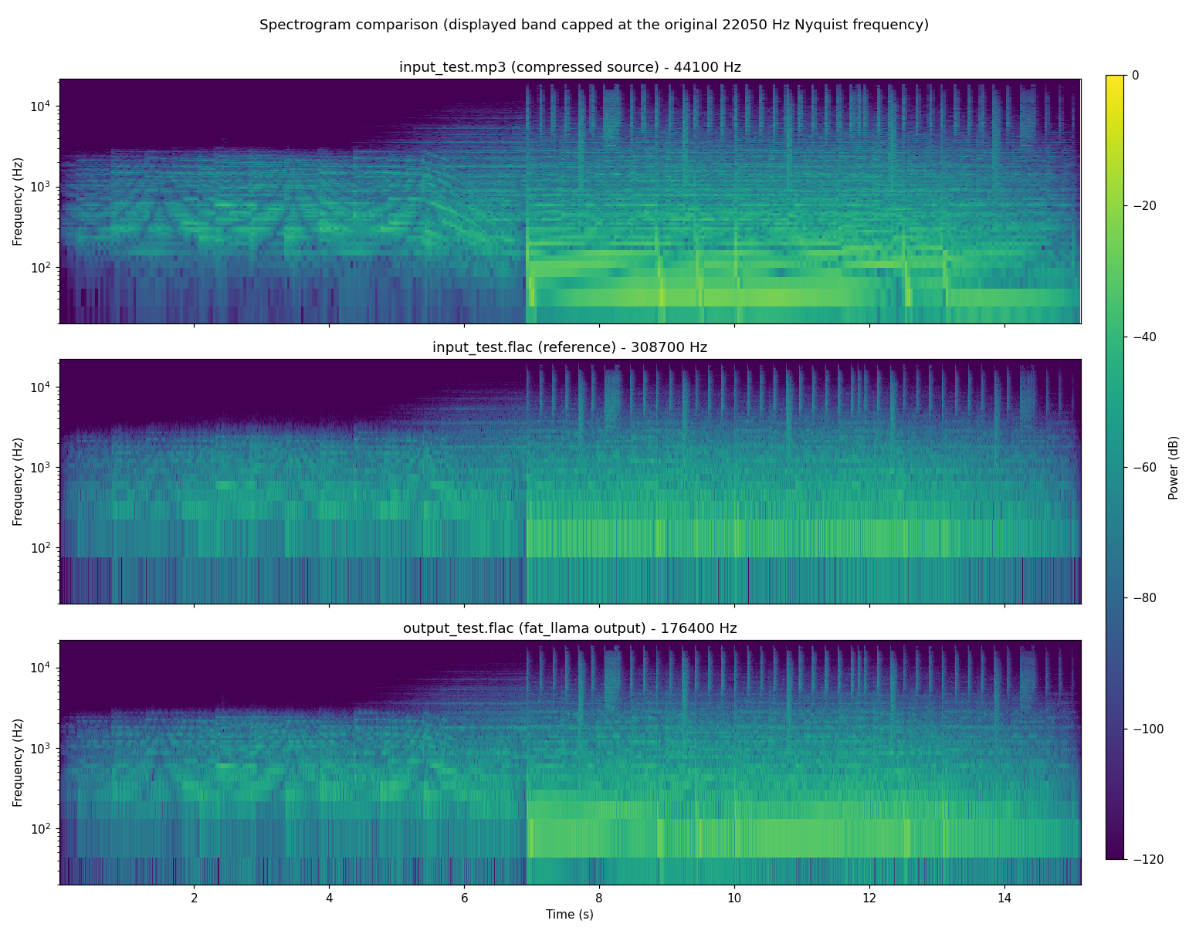
Task: Click the "Time (s)" x-axis label
Action: click(x=570, y=915)
